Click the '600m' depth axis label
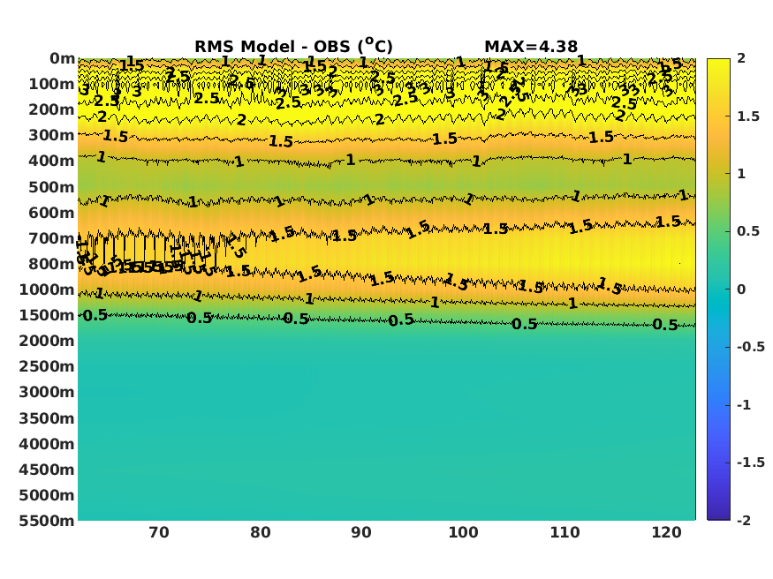Viewport: 773px width, 579px height. pos(51,213)
